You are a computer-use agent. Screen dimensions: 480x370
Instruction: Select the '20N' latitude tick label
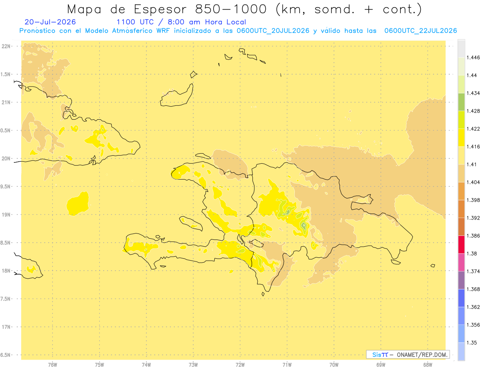(7, 158)
